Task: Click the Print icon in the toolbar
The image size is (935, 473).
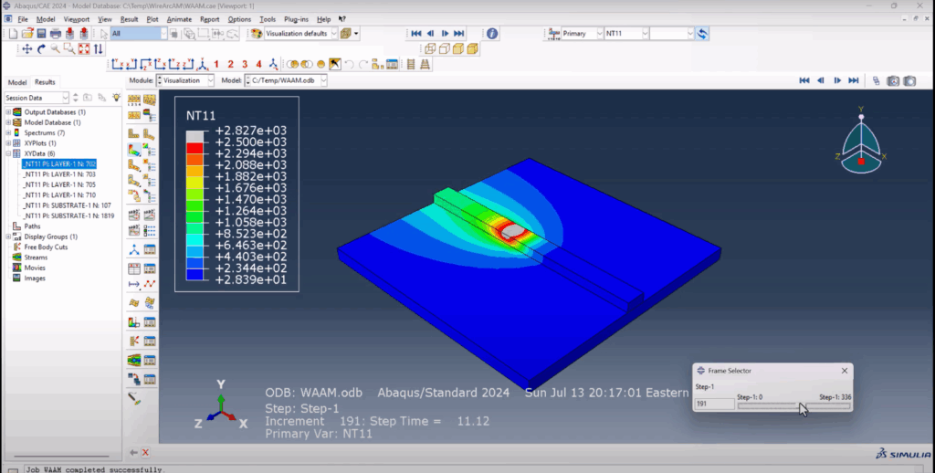Action: coord(56,34)
